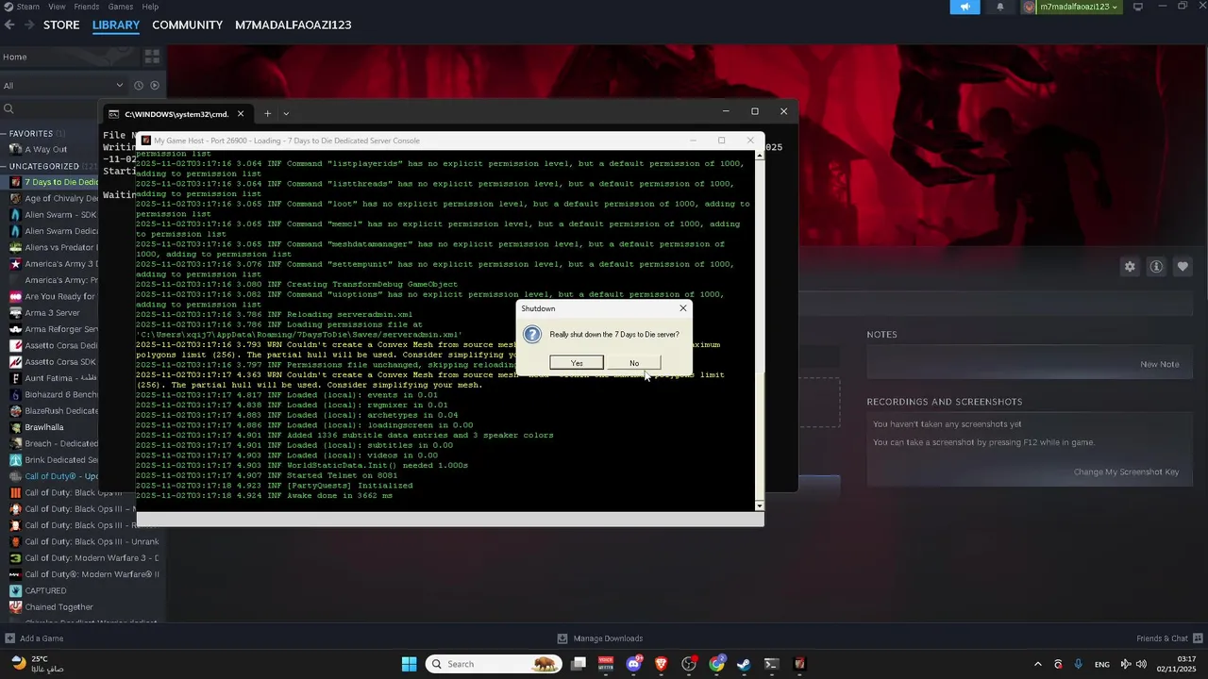
Task: Expand the All games filter dropdown
Action: point(63,85)
